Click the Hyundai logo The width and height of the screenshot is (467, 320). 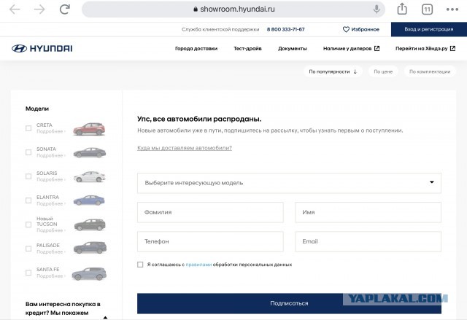point(42,49)
